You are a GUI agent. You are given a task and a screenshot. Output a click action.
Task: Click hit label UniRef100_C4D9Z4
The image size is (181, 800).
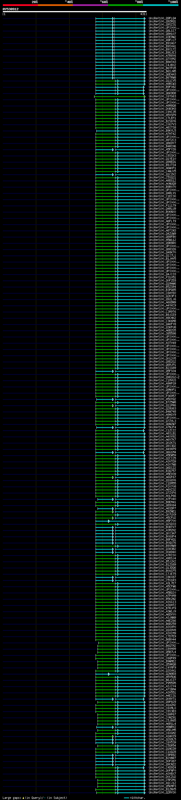pyautogui.click(x=162, y=767)
